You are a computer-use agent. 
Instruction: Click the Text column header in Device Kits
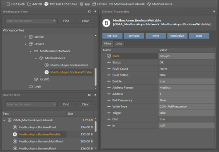[x=34, y=113]
